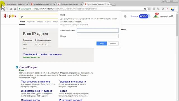Click the secure lock icon in address bar
The image size is (179, 101).
coord(19,9)
